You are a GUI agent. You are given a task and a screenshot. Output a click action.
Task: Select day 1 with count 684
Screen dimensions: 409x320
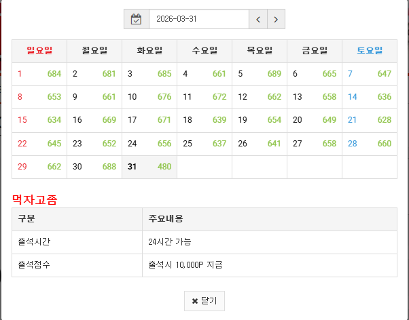pos(39,74)
